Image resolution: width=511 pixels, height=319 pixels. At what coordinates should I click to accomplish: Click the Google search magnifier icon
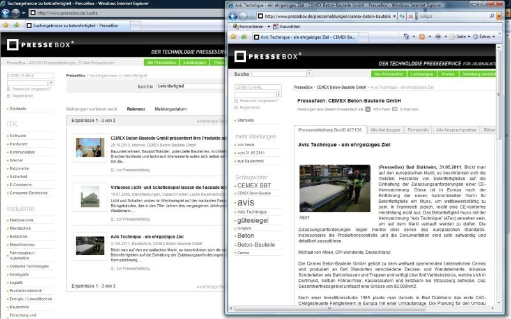[492, 16]
